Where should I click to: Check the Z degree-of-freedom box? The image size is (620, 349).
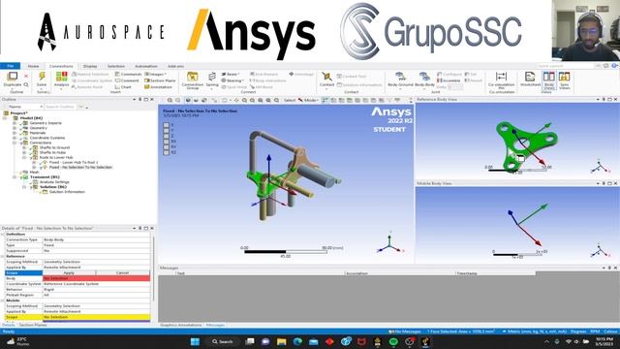tap(166, 136)
